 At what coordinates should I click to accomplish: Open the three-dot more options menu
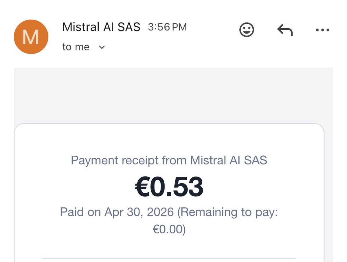point(322,30)
